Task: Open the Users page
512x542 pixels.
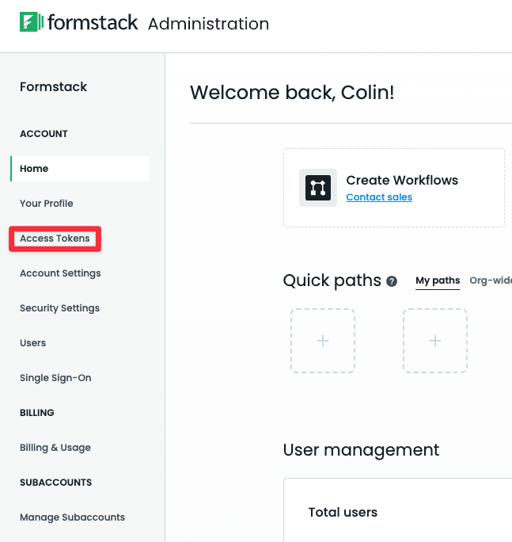Action: tap(33, 343)
